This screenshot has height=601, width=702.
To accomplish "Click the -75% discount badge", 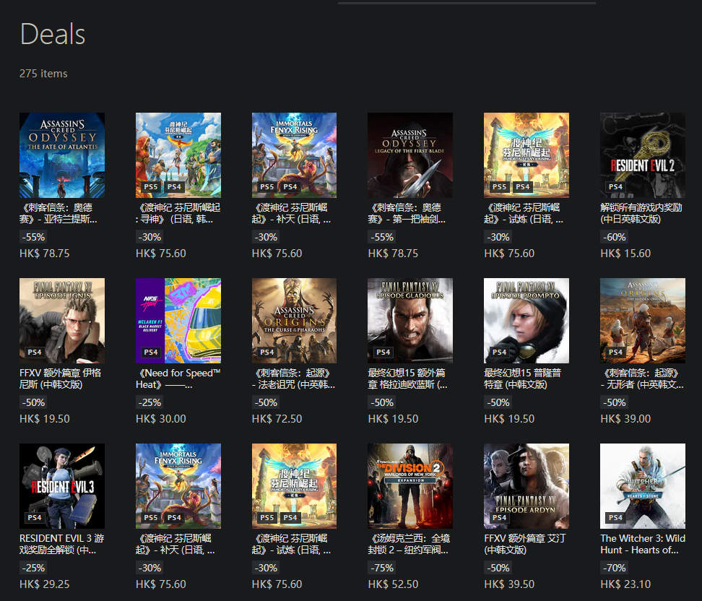I will point(382,568).
